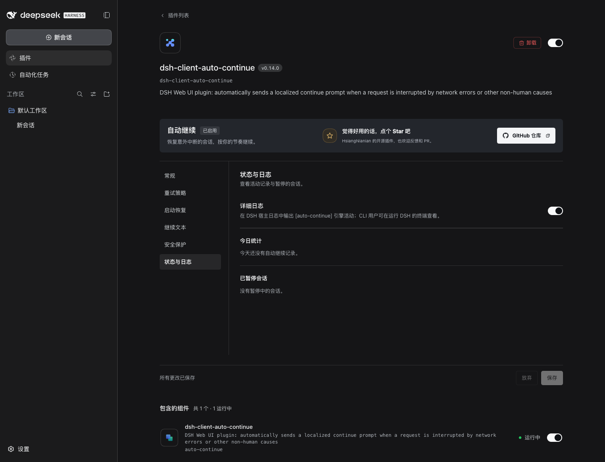The height and width of the screenshot is (462, 605).
Task: Collapse the sidebar panel icon
Action: 107,15
